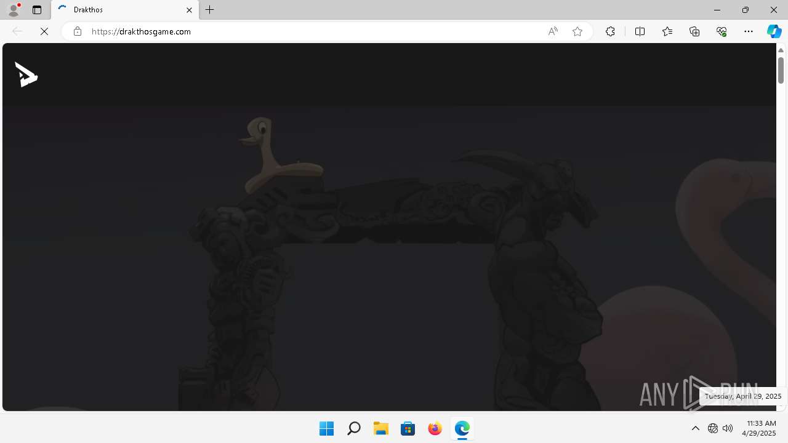Open volume control tray icon

pyautogui.click(x=728, y=428)
